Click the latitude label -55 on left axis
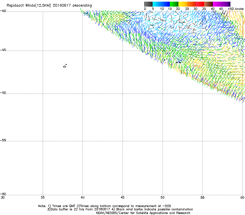The height and width of the screenshot is (215, 245). 3,140
